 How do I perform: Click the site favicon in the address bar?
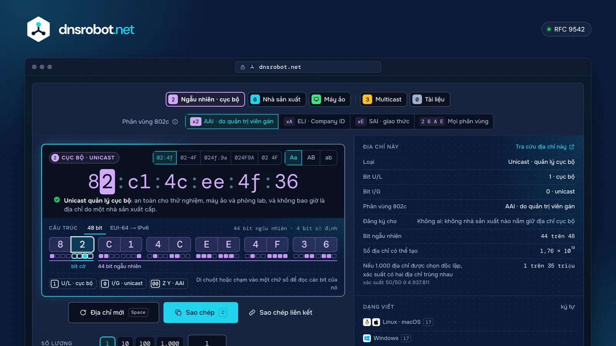tap(252, 67)
